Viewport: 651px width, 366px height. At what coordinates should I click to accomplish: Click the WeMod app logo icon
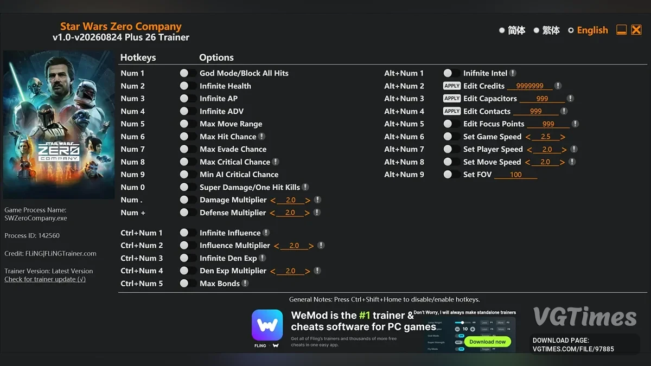click(x=267, y=325)
